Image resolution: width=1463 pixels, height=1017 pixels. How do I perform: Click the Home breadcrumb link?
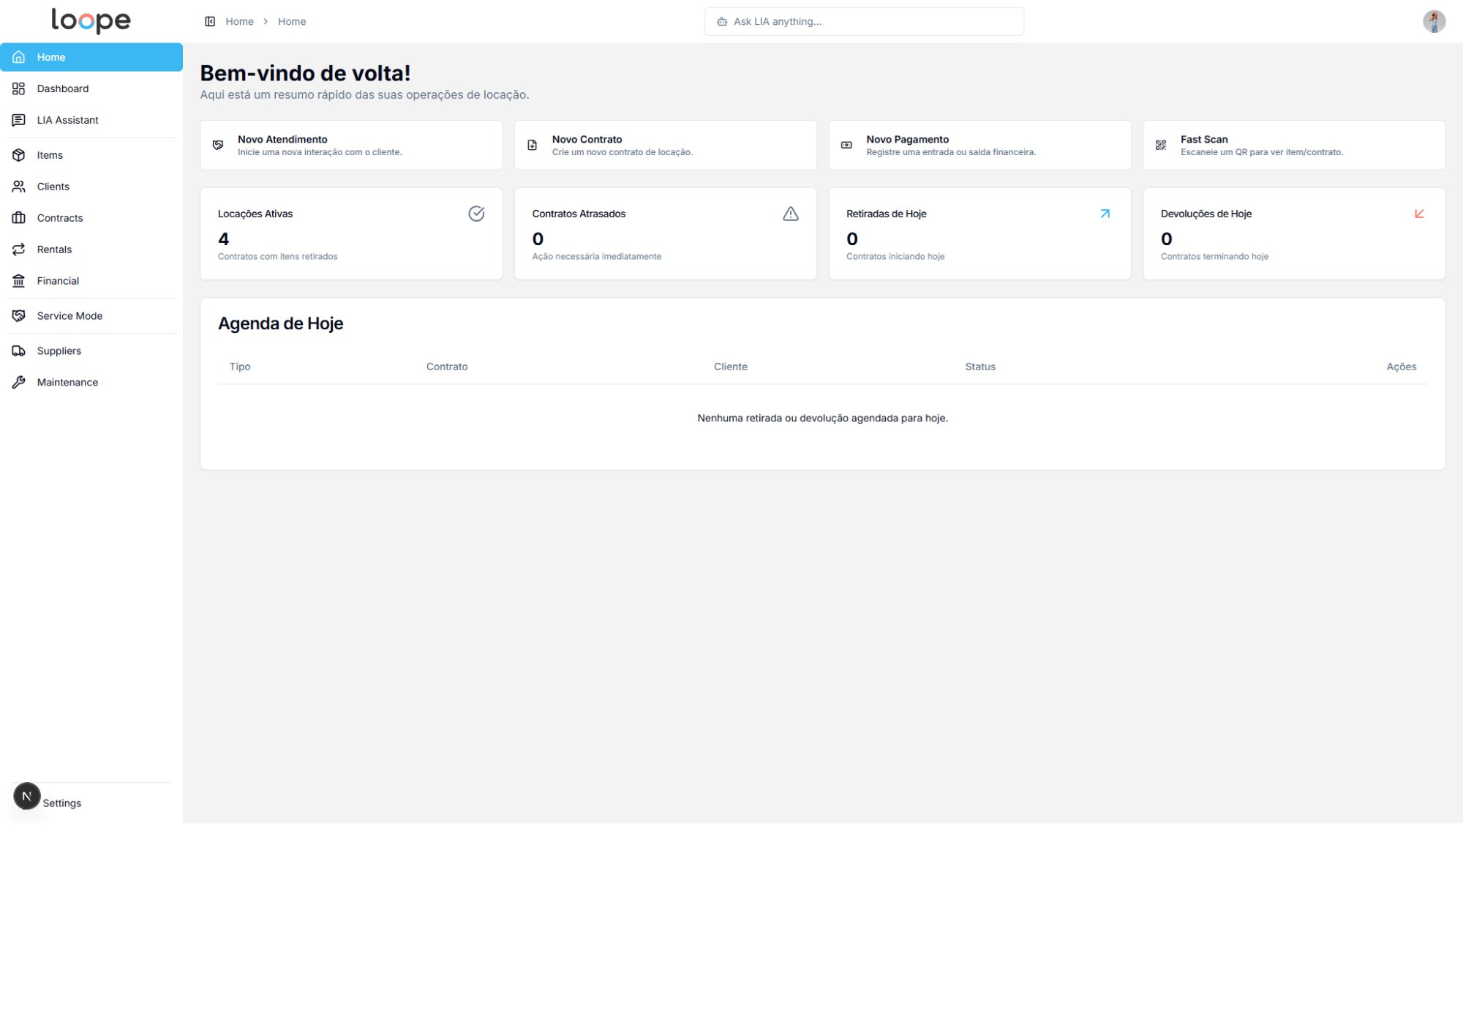pyautogui.click(x=239, y=21)
